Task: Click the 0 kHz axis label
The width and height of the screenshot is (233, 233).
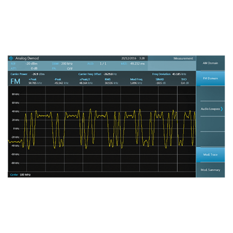Action: 16,129
